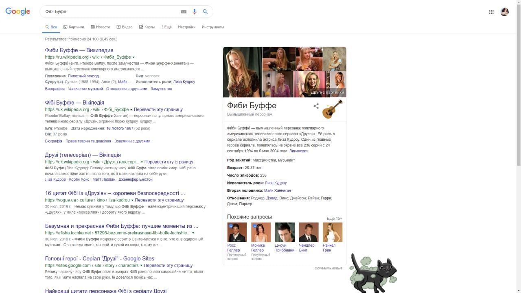Open Увлечение музыкой sitelink

[85, 89]
